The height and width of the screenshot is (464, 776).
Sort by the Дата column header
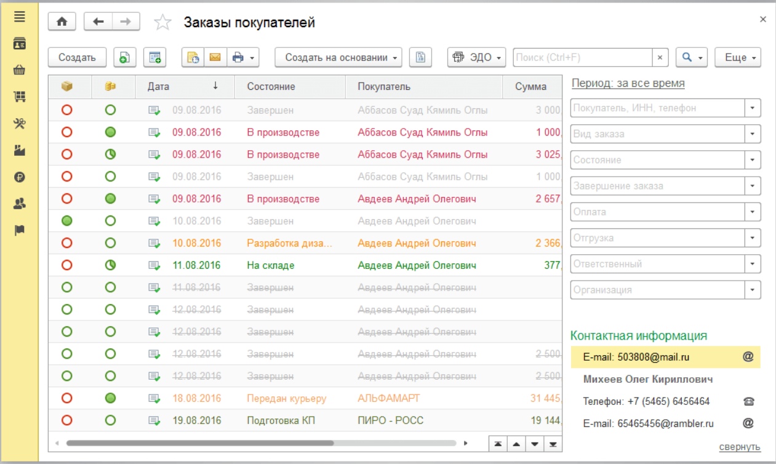185,87
